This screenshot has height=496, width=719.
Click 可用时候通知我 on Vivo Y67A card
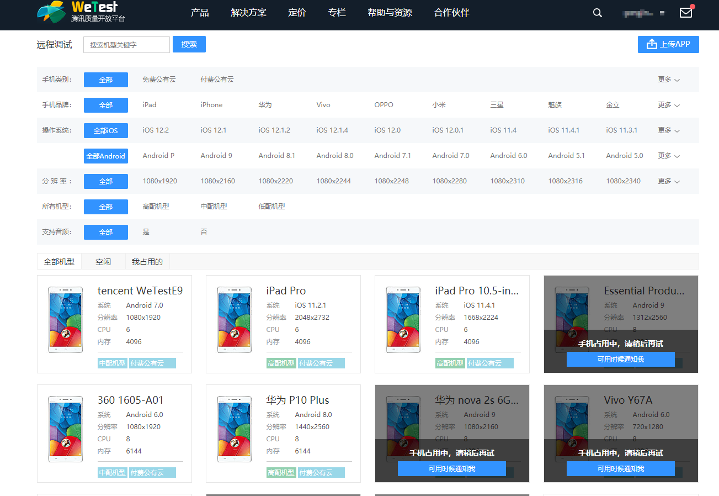click(x=621, y=469)
